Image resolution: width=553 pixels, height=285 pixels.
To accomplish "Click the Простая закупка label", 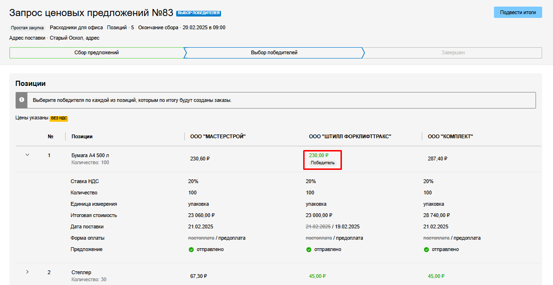I will 27,28.
